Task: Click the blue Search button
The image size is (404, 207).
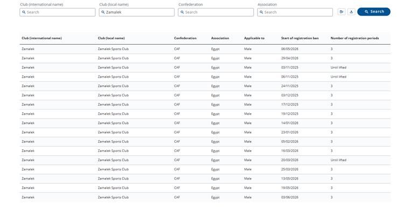Action: coord(374,12)
